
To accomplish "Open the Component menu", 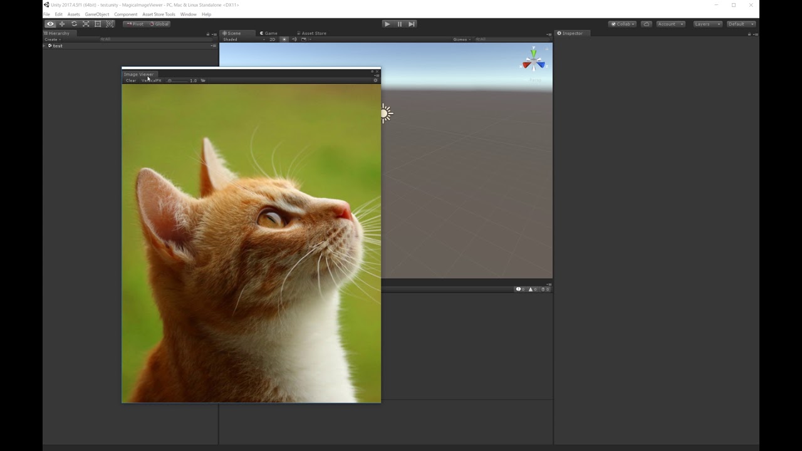I will 125,14.
